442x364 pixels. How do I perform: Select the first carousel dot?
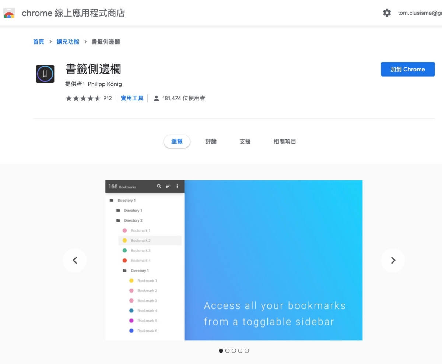(x=221, y=351)
